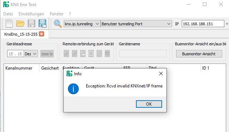The image size is (229, 132).
Task: Open file using the yellow folder icon
Action: point(20,24)
